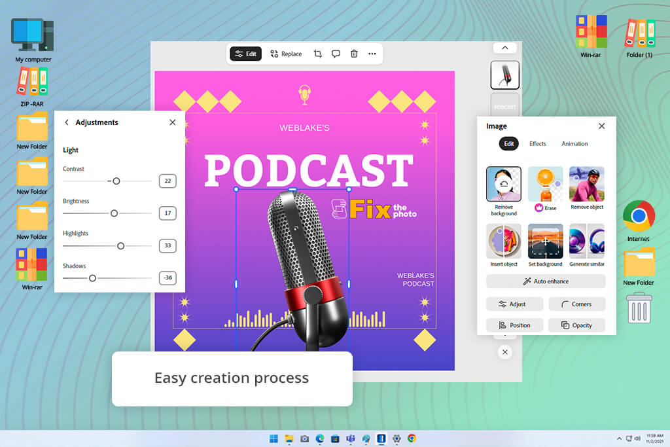Apply Auto enhance to the image
The height and width of the screenshot is (447, 670).
tap(546, 281)
